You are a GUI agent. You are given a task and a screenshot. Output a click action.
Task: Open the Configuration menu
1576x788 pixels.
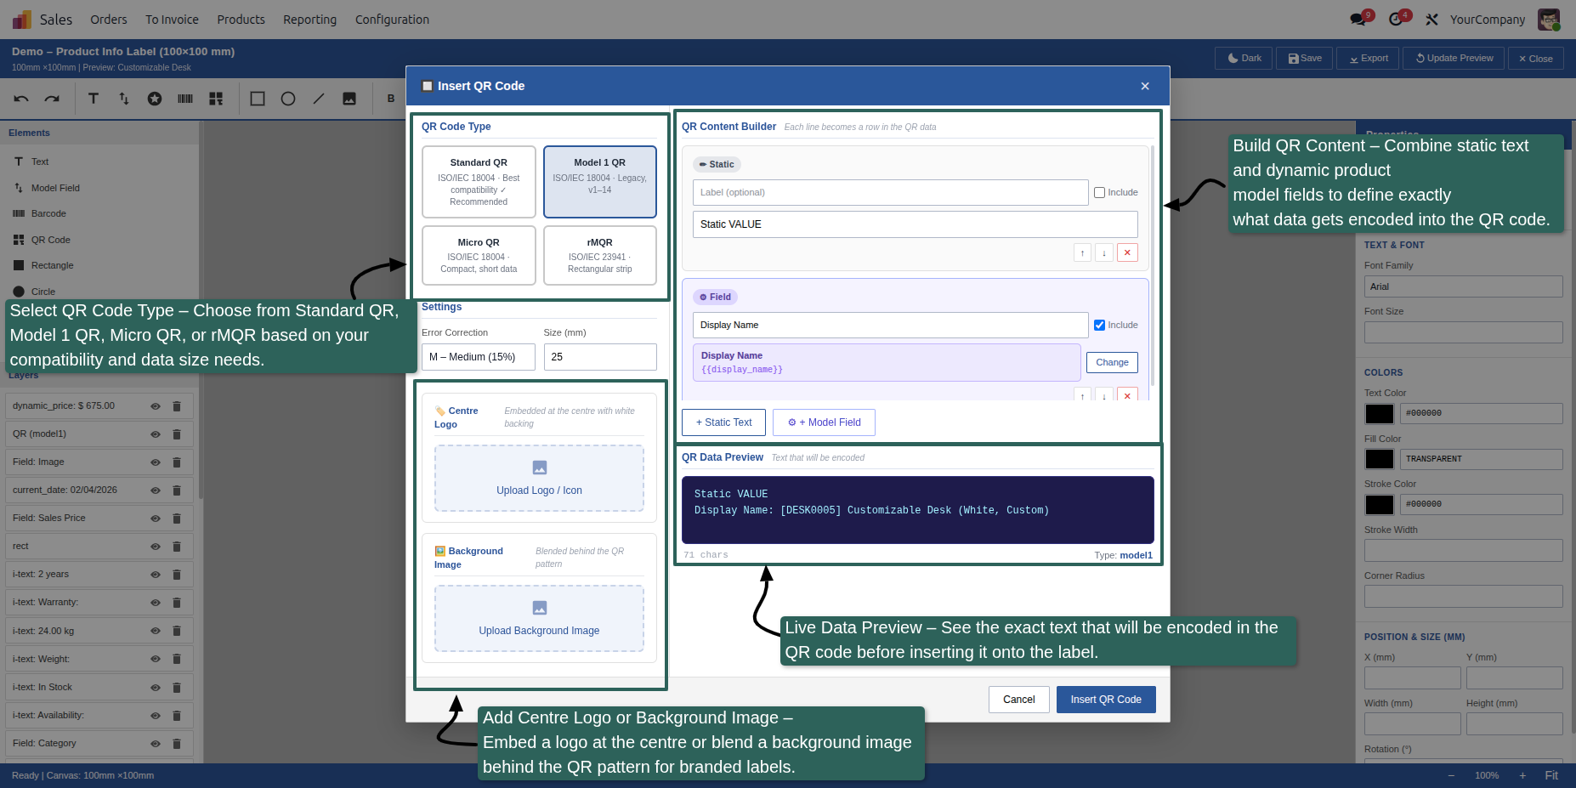(392, 20)
